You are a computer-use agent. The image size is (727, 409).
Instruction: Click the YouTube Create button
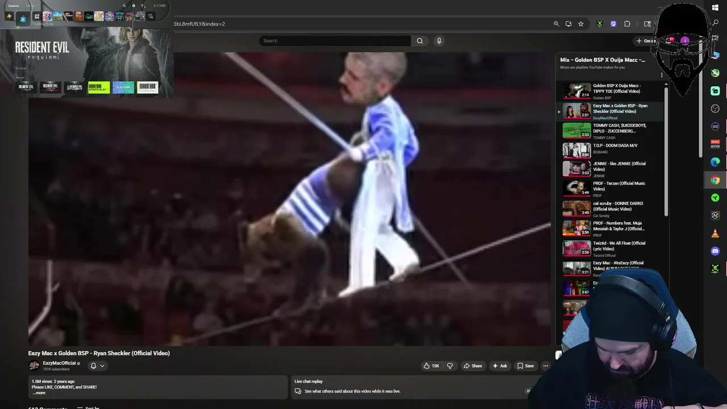tap(646, 41)
